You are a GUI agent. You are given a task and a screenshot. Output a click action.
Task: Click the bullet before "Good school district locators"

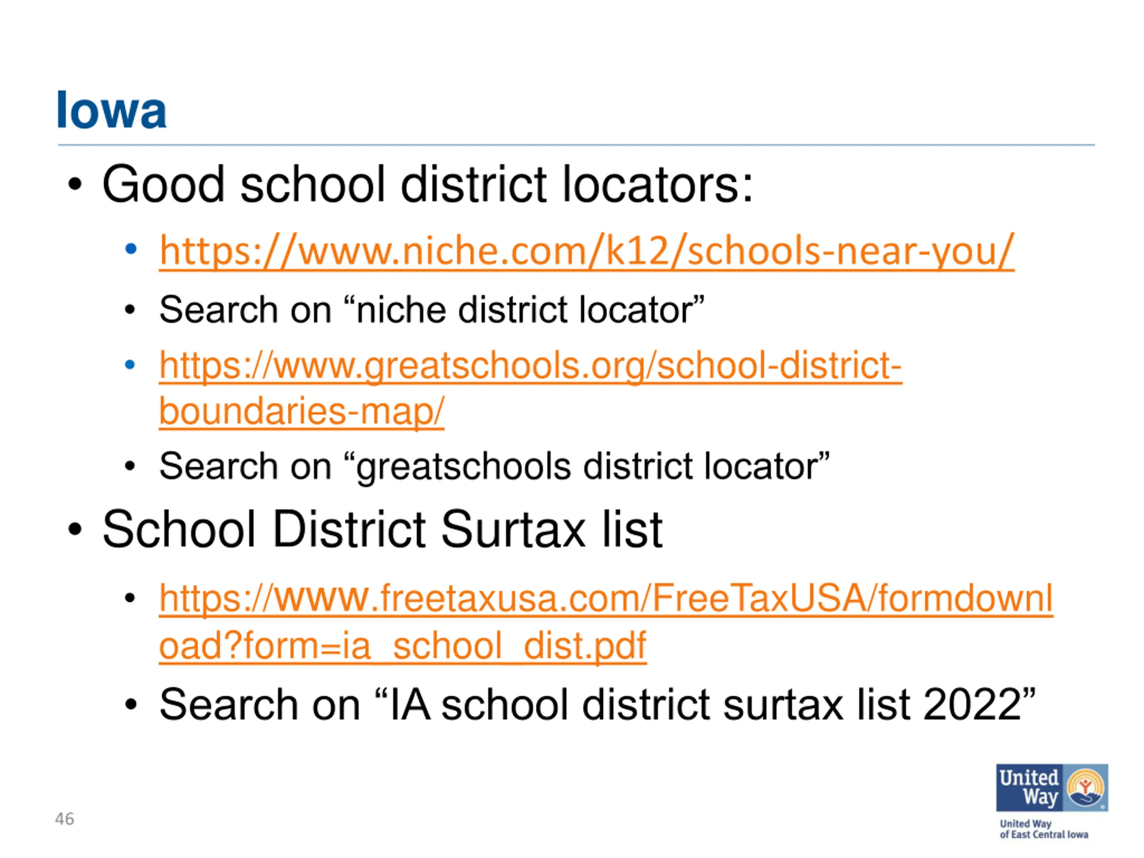(75, 185)
